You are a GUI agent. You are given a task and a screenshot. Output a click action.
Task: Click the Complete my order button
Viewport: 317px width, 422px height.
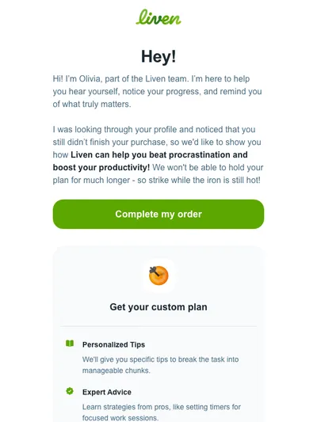pyautogui.click(x=158, y=215)
